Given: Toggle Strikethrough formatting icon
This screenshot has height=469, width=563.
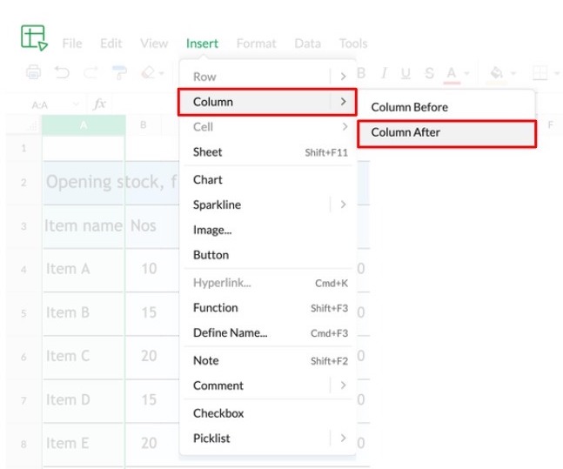Looking at the screenshot, I should [x=429, y=74].
